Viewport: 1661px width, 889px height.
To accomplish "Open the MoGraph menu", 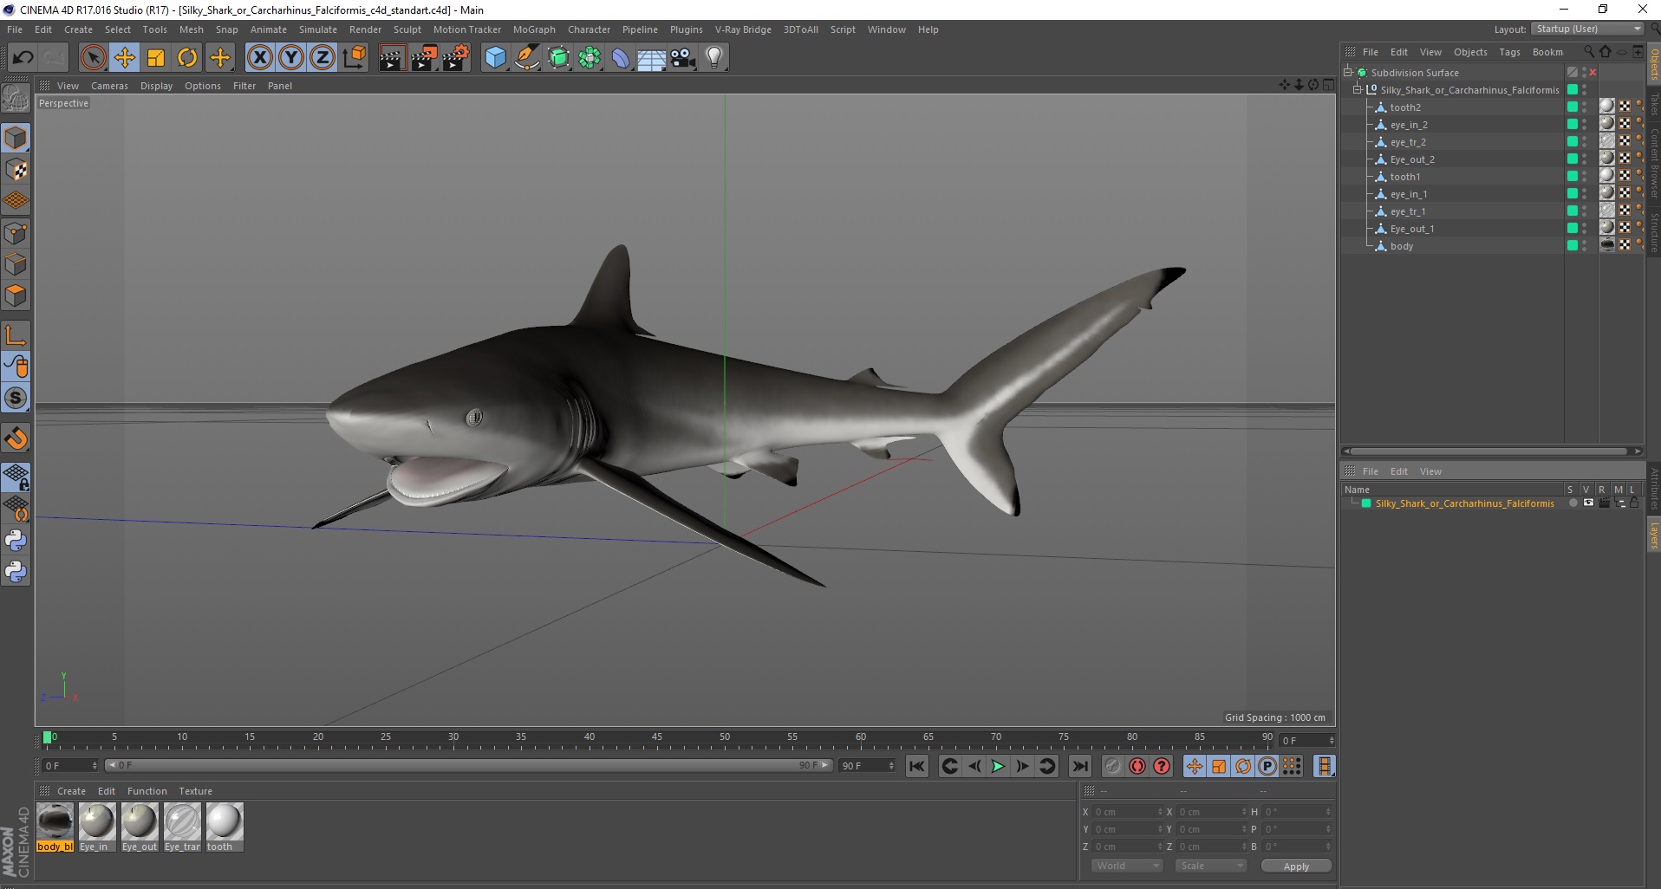I will tap(534, 29).
